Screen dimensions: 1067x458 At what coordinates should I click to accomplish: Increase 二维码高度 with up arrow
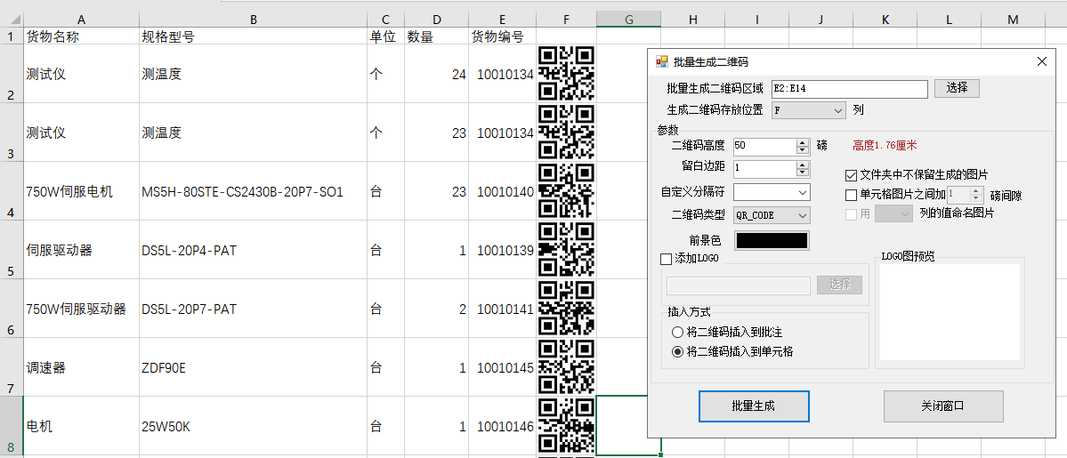point(803,142)
